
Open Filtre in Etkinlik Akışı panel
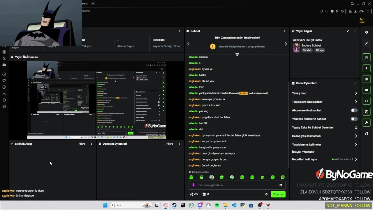[x=82, y=144]
